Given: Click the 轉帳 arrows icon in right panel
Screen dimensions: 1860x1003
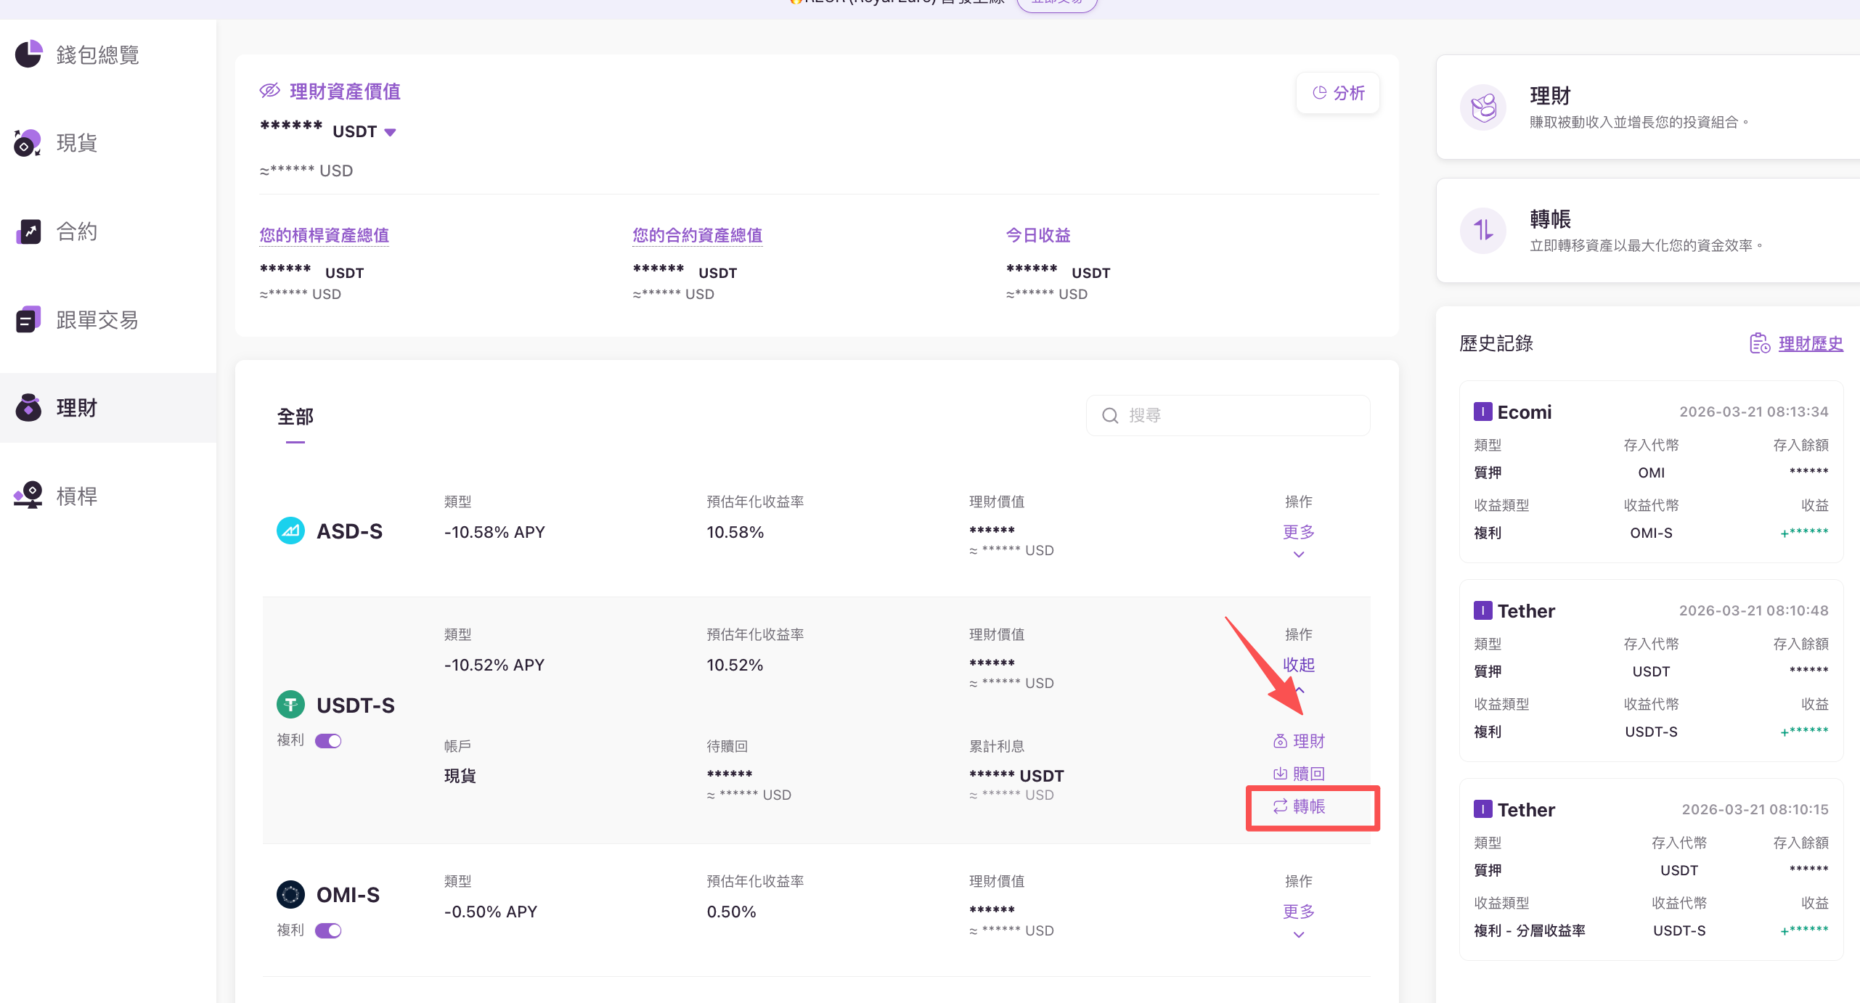Looking at the screenshot, I should [x=1482, y=231].
